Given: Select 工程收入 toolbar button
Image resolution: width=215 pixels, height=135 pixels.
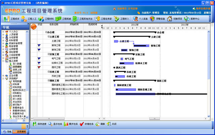Looking at the screenshot, I should point(122,19).
